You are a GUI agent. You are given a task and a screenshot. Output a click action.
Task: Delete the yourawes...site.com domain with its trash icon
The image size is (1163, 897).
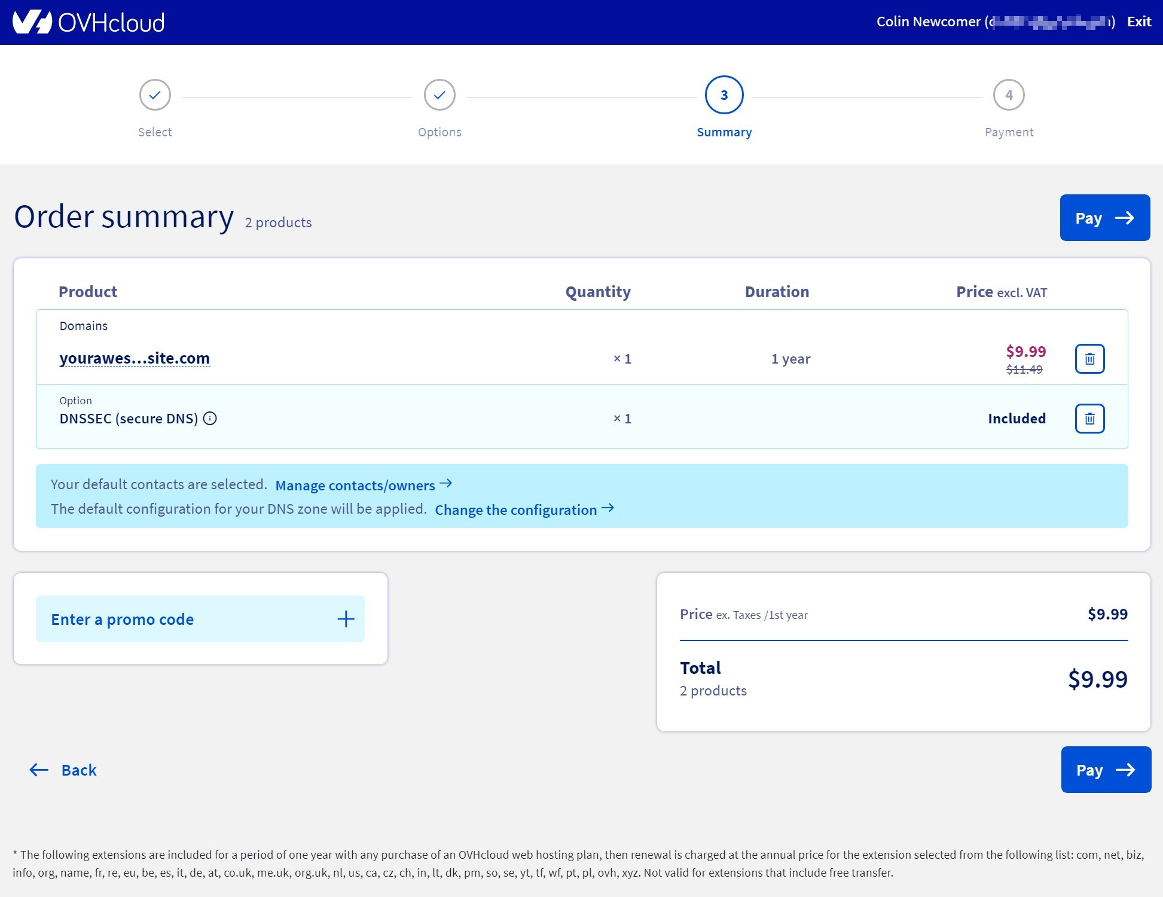coord(1089,359)
